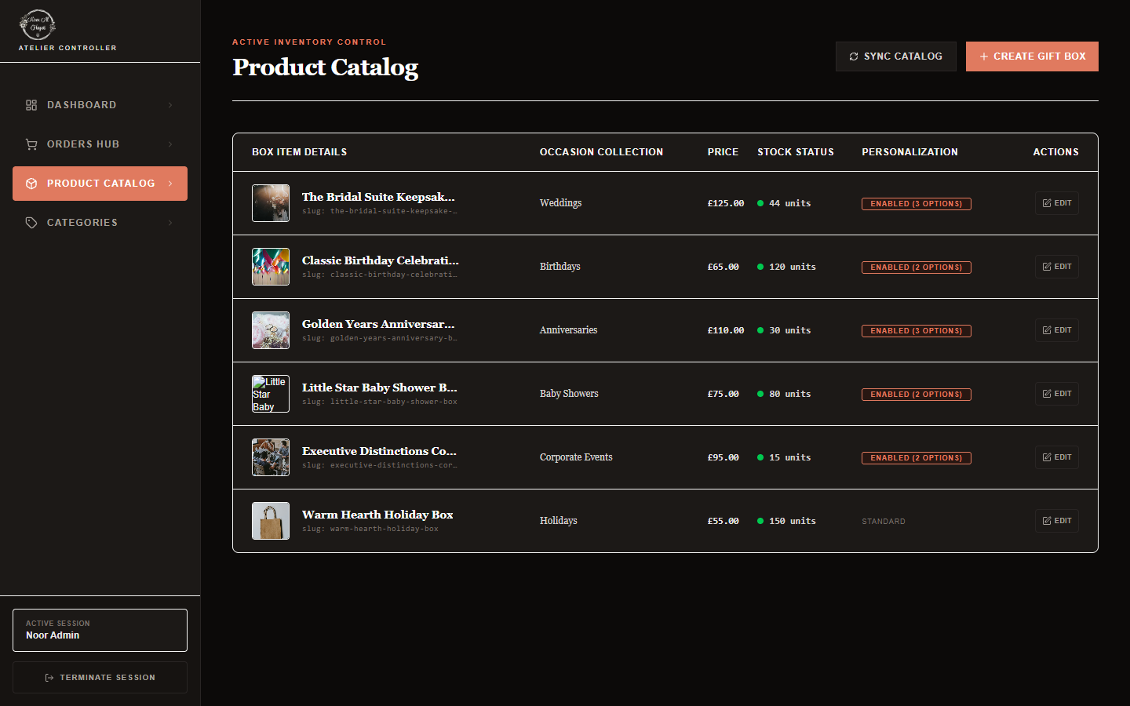Image resolution: width=1130 pixels, height=706 pixels.
Task: Click the Box Item Details column header
Action: pos(299,152)
